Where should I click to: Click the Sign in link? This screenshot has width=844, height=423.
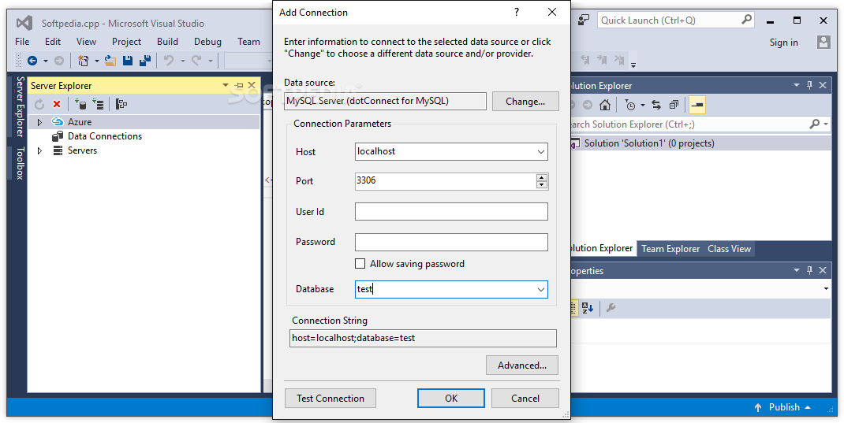click(784, 43)
